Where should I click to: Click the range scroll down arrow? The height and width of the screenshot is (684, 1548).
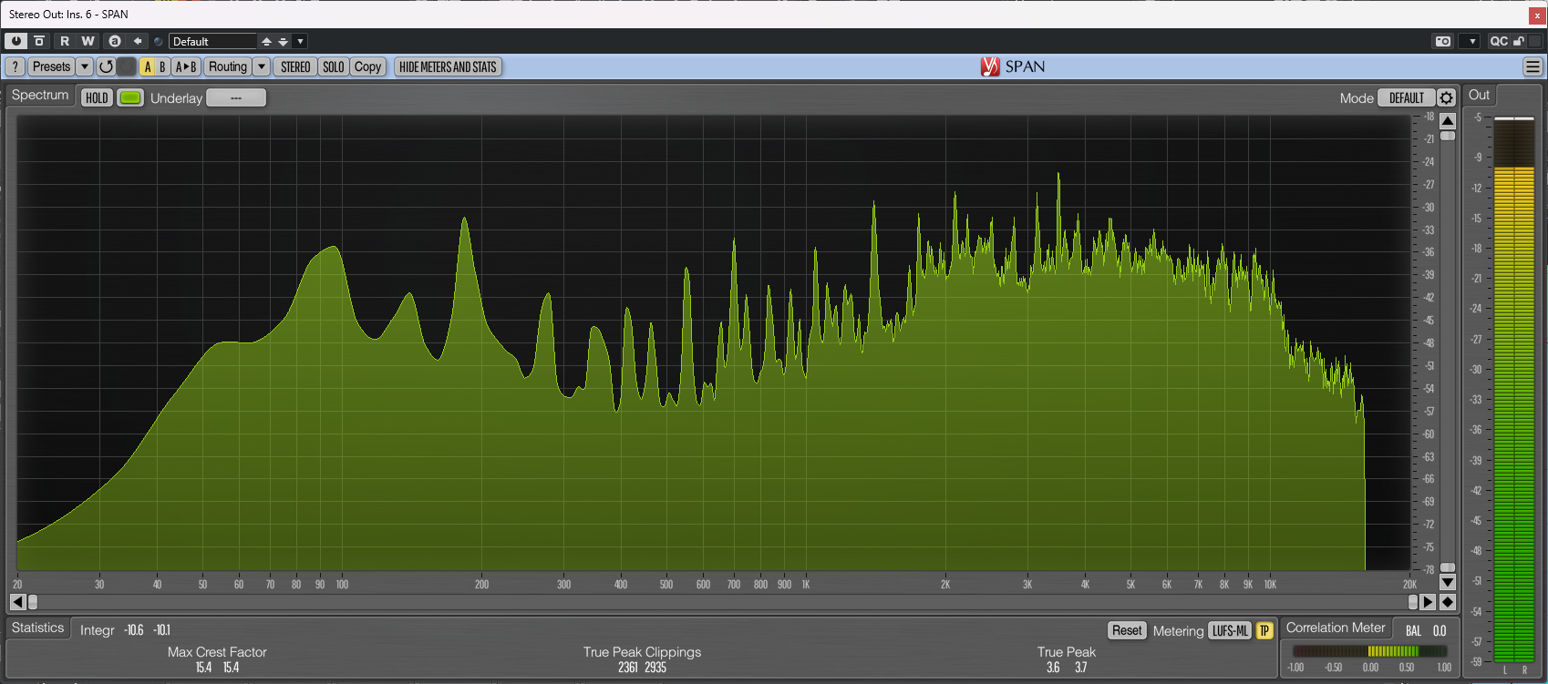point(1448,582)
